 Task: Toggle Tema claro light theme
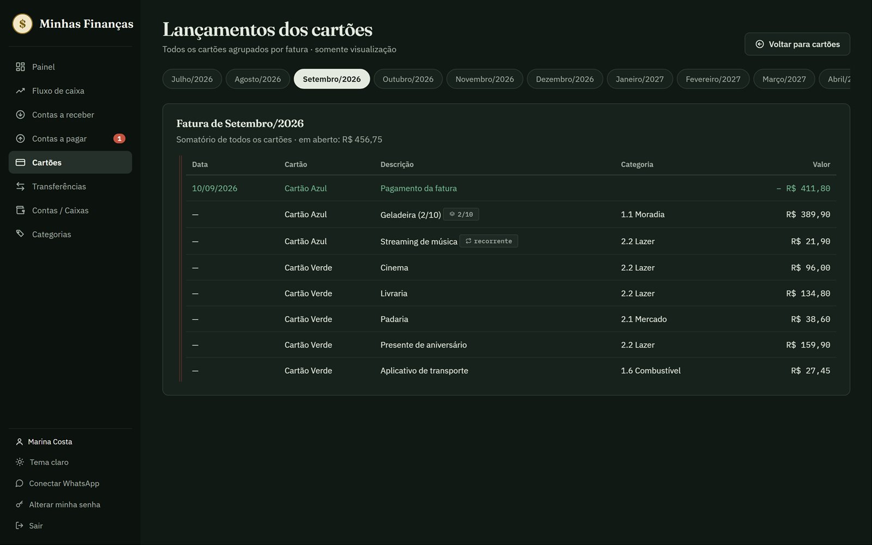click(x=70, y=462)
